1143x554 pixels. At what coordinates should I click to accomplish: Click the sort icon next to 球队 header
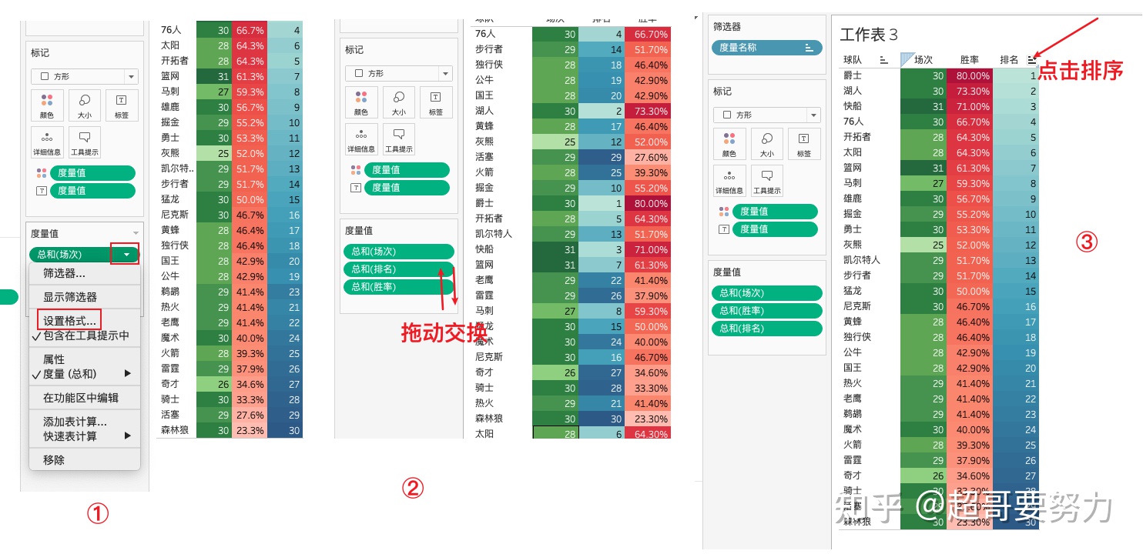(x=883, y=59)
